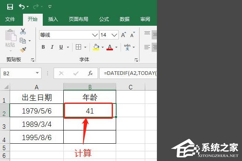
Task: Open the Name Box dropdown arrow
Action: coord(37,73)
